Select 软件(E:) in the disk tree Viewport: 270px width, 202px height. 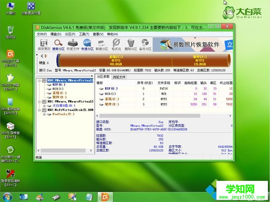(x=59, y=97)
